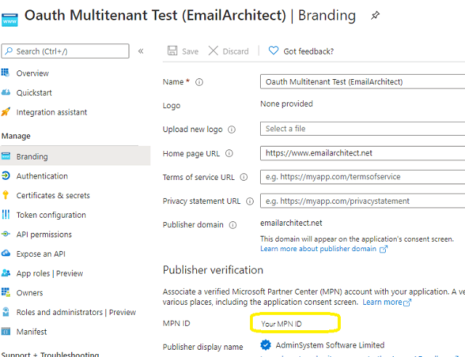The height and width of the screenshot is (357, 465).
Task: Show info tooltip for Home page URL
Action: (229, 153)
